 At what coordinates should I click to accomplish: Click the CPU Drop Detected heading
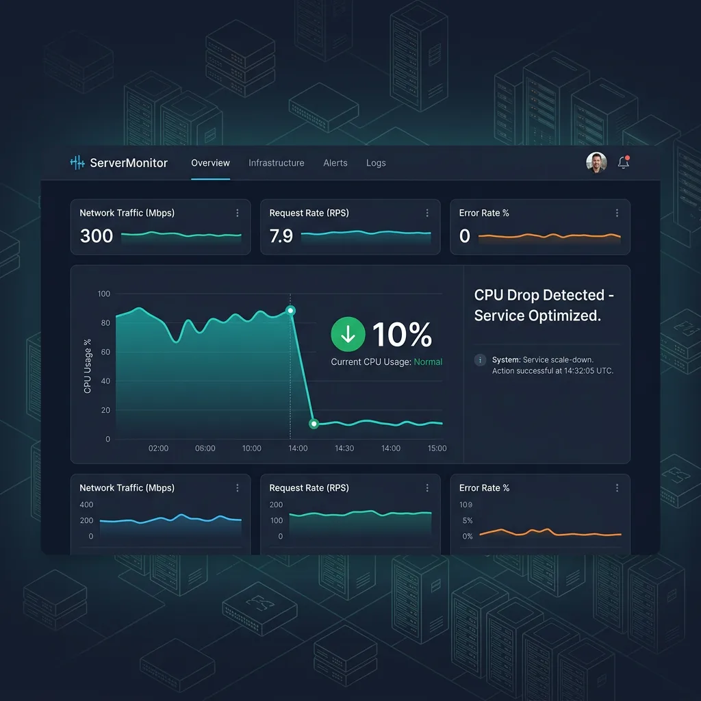[544, 305]
